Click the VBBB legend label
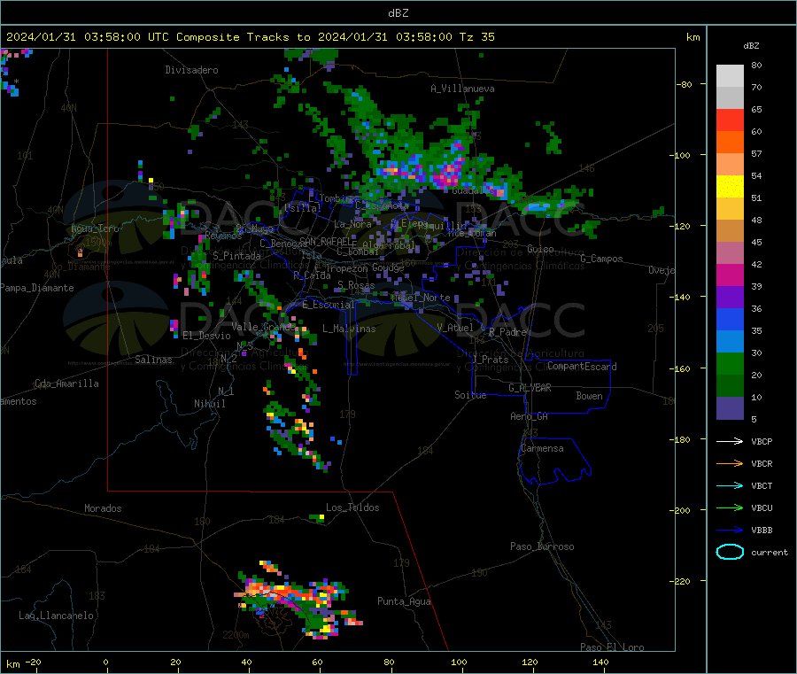Image resolution: width=797 pixels, height=674 pixels. [762, 531]
